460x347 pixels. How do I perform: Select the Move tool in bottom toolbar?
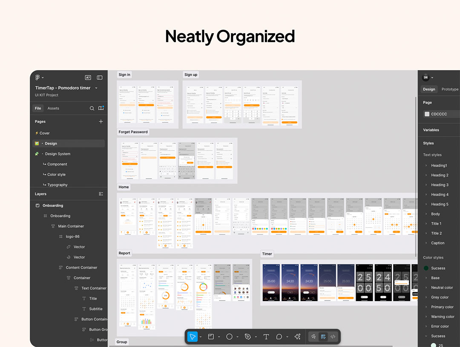tap(192, 337)
